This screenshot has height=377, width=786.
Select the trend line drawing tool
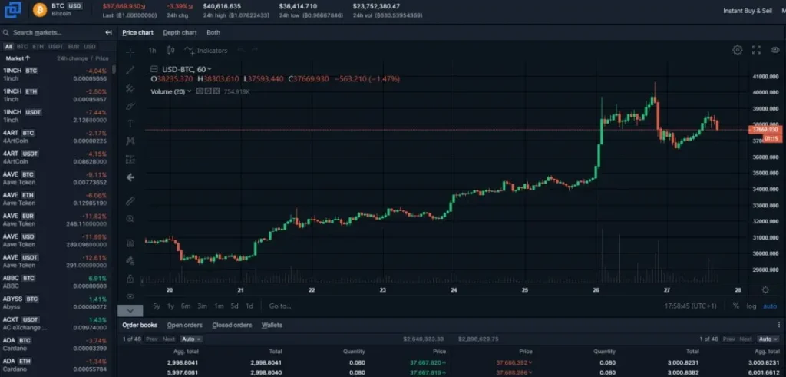[130, 70]
